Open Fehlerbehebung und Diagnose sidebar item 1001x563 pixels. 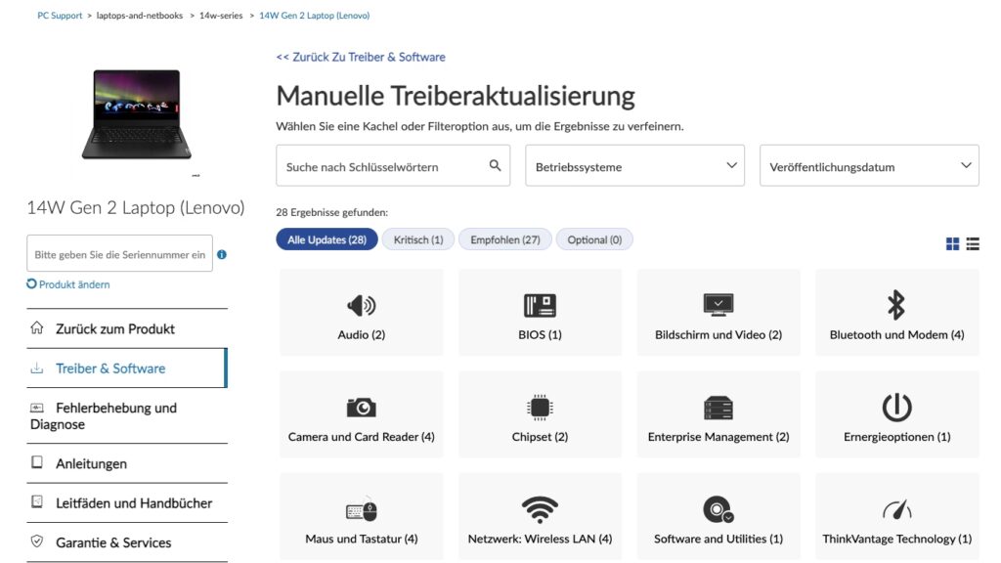[115, 415]
